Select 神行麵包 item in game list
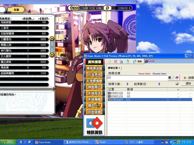 tap(24, 50)
